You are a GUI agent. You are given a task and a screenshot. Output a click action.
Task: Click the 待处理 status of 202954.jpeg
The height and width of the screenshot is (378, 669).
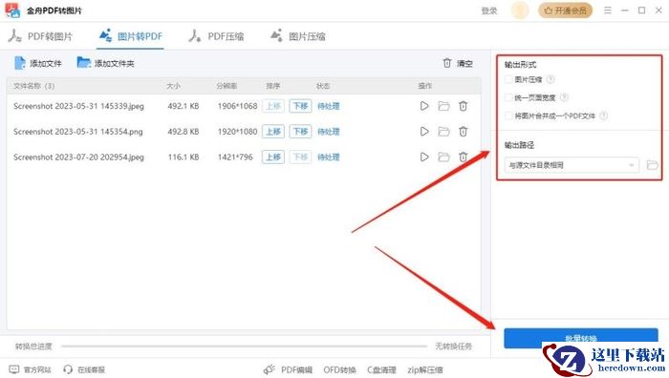coord(328,157)
